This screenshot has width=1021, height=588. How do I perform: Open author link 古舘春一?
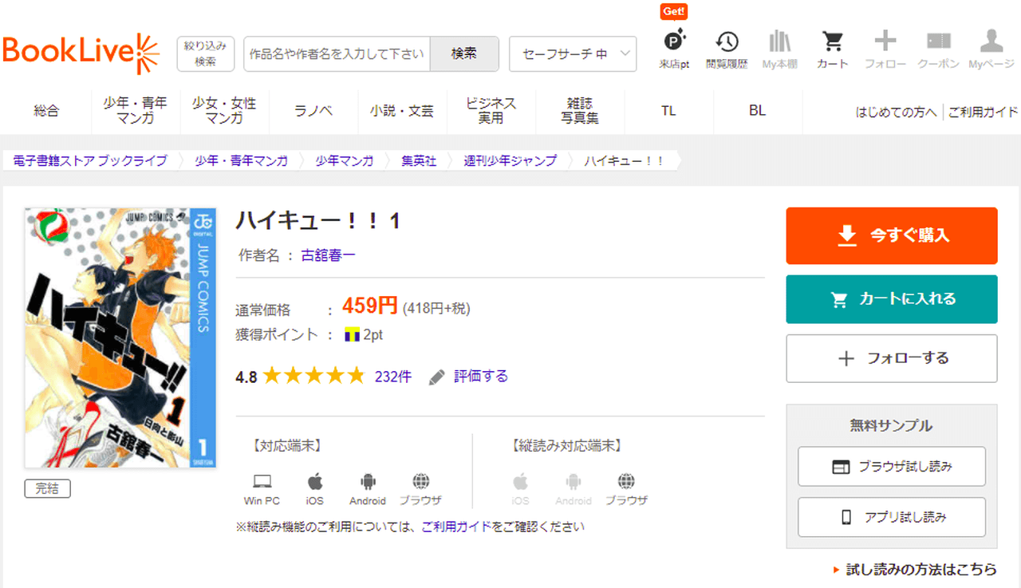(x=328, y=255)
